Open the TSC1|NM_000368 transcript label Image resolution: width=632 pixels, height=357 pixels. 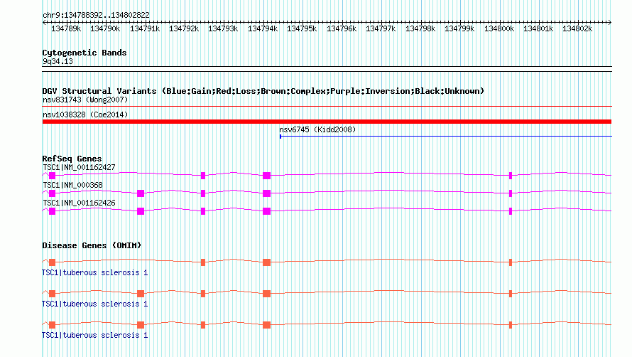[72, 185]
